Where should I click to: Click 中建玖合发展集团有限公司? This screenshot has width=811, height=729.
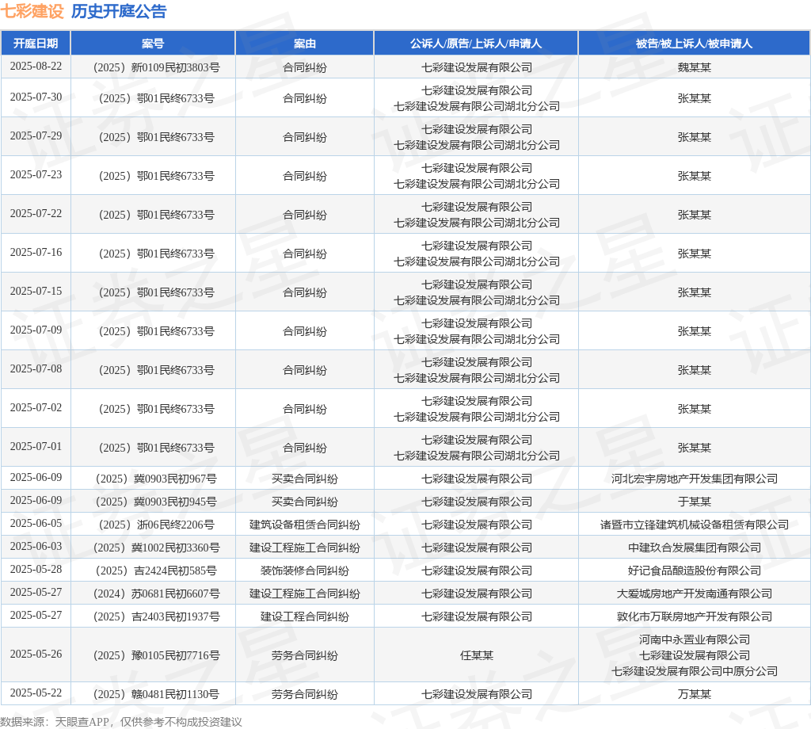pos(694,548)
